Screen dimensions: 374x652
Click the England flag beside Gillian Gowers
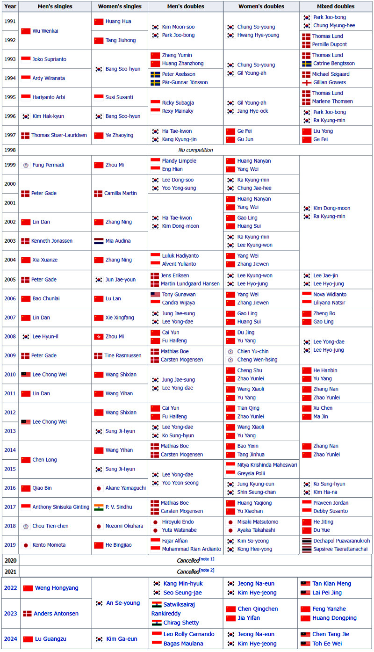click(307, 82)
